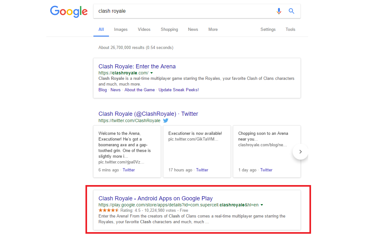
Task: Click the magnifying glass search icon
Action: (291, 11)
